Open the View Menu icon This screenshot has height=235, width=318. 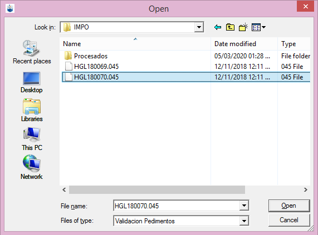258,27
